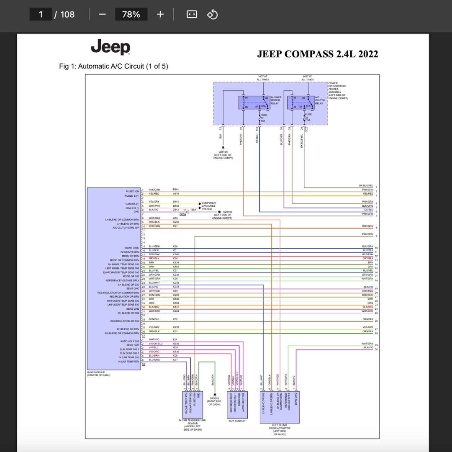This screenshot has width=452, height=452.
Task: Toggle the fit to page icon
Action: [x=192, y=14]
